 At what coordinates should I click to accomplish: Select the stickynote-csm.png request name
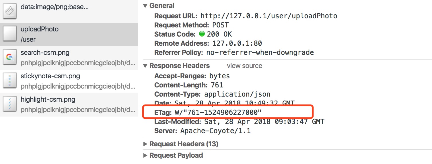click(50, 76)
